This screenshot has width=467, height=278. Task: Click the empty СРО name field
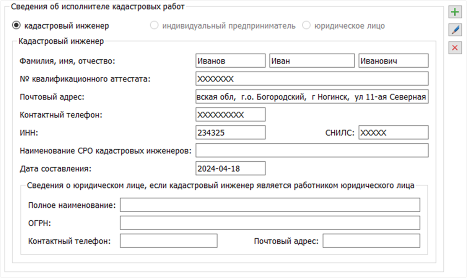[x=311, y=150]
